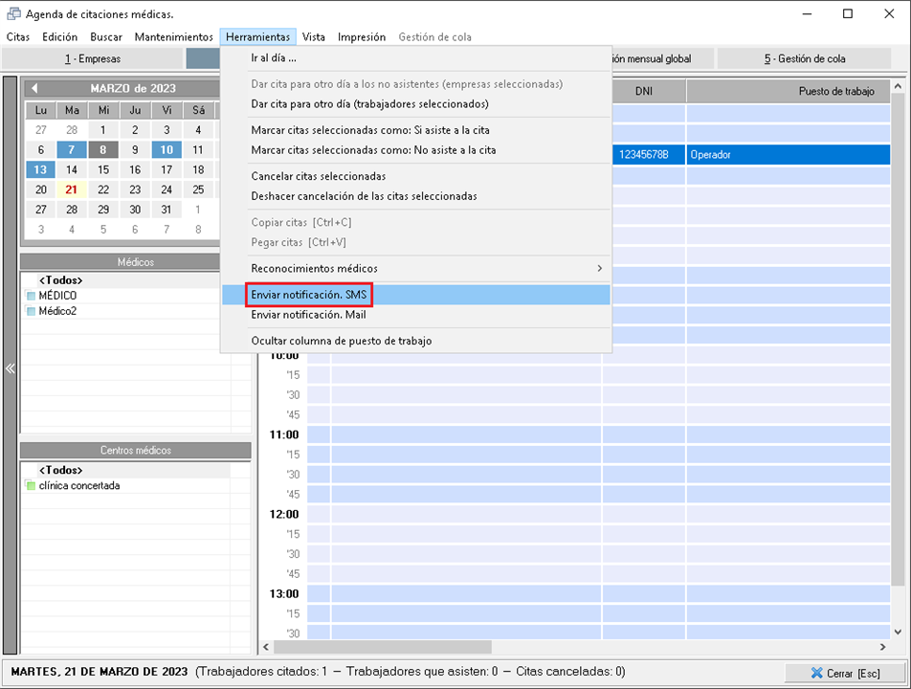Open the Impresión menu

(x=361, y=37)
